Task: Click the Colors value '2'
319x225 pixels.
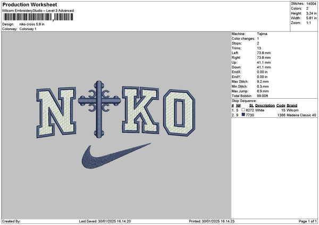Action: point(307,8)
